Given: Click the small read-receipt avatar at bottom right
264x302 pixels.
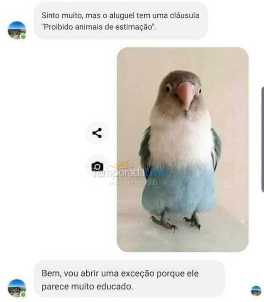Looking at the screenshot, I should tap(256, 291).
